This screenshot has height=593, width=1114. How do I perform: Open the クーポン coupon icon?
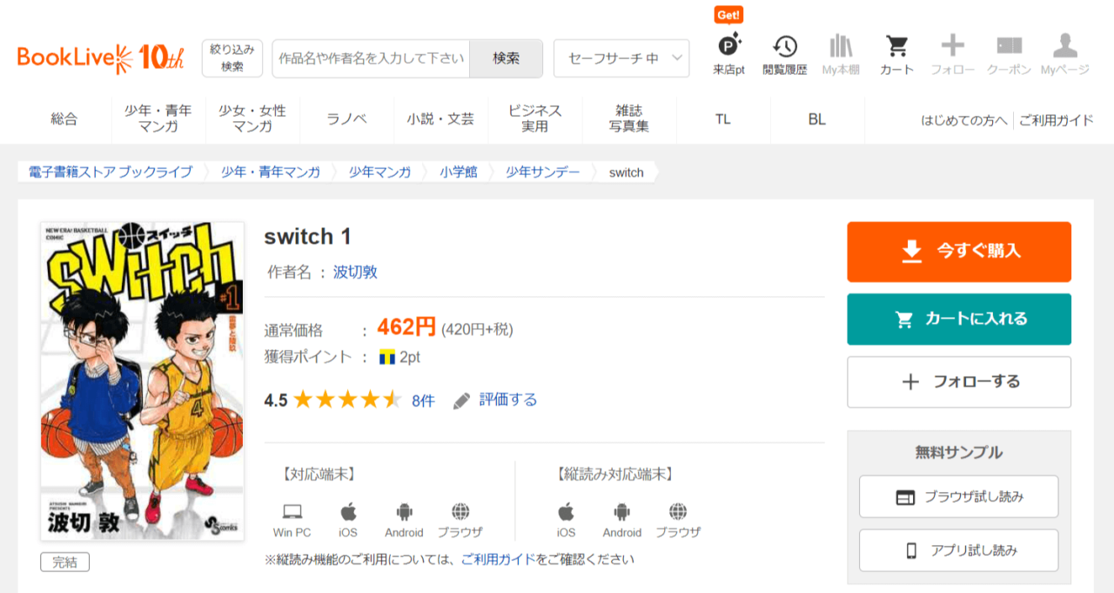tap(1009, 54)
